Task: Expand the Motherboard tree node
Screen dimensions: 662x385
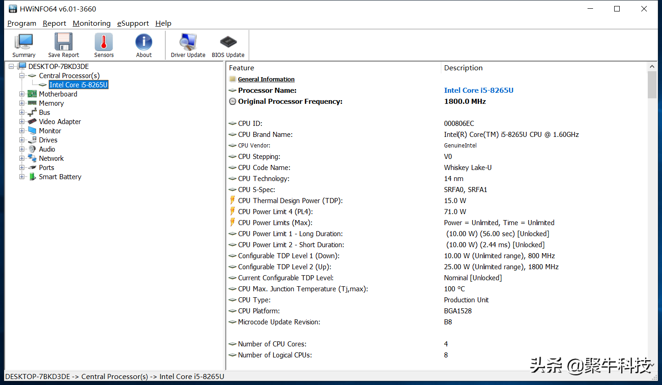Action: 22,94
